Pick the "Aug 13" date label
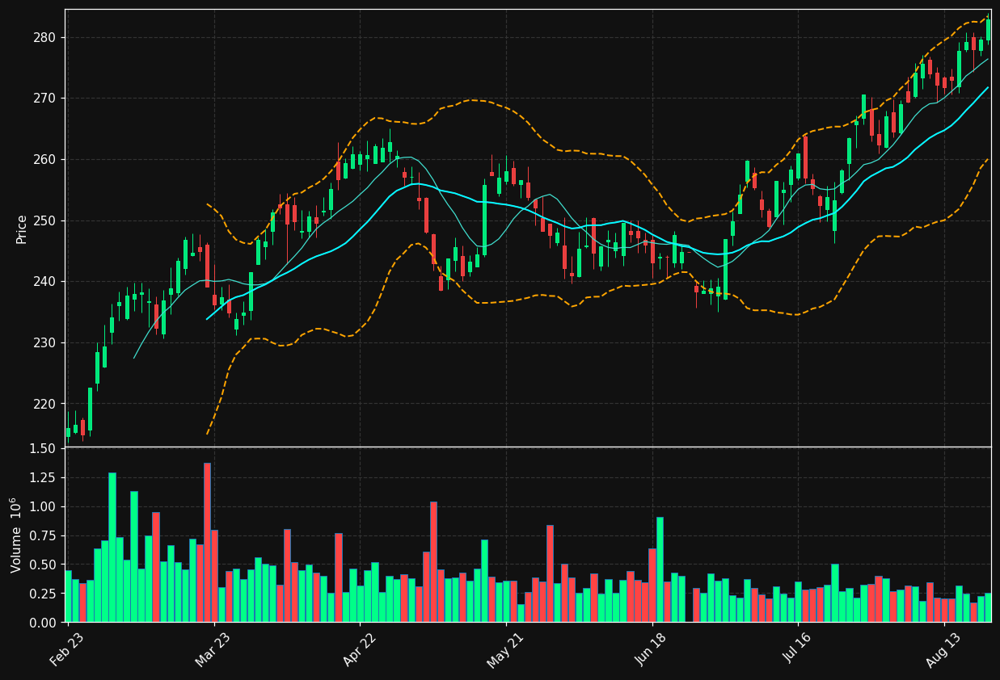Screen dimensions: 1000x680 click(x=943, y=649)
